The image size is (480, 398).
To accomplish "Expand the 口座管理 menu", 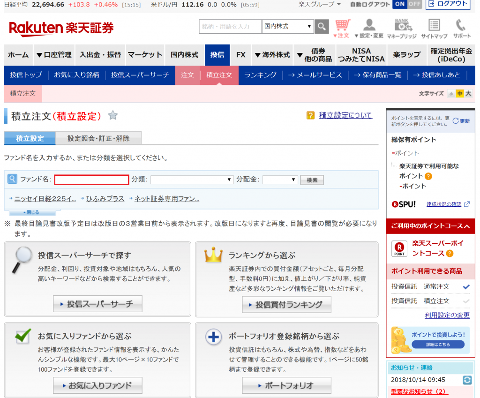I will pyautogui.click(x=54, y=55).
